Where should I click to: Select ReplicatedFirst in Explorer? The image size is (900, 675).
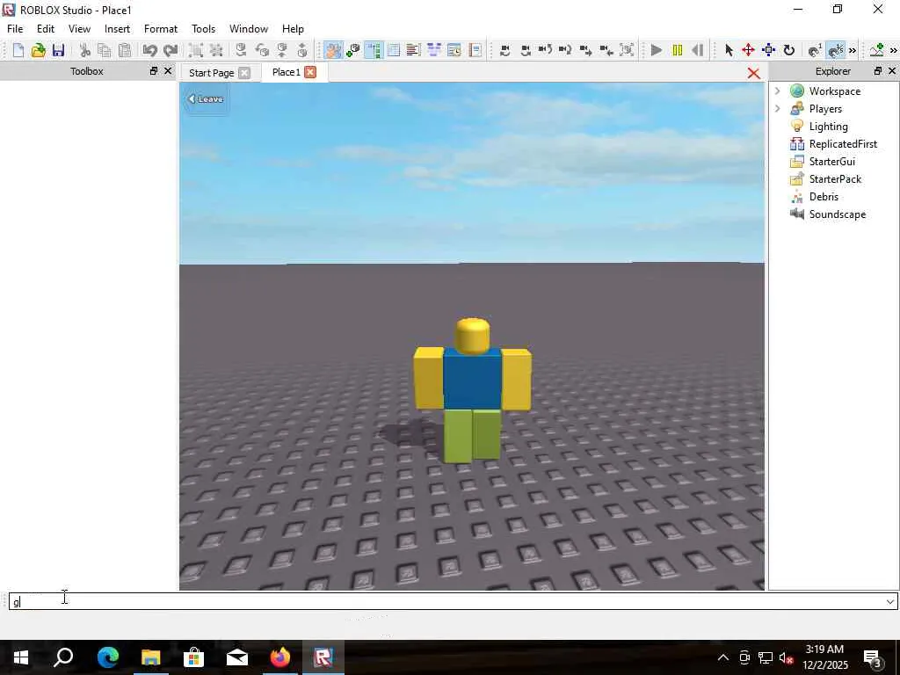coord(843,144)
